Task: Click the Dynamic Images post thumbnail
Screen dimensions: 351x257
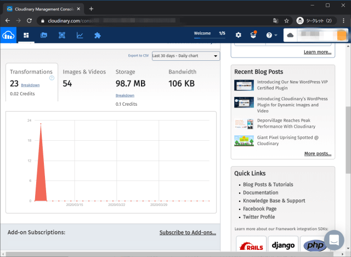Action: tap(244, 102)
